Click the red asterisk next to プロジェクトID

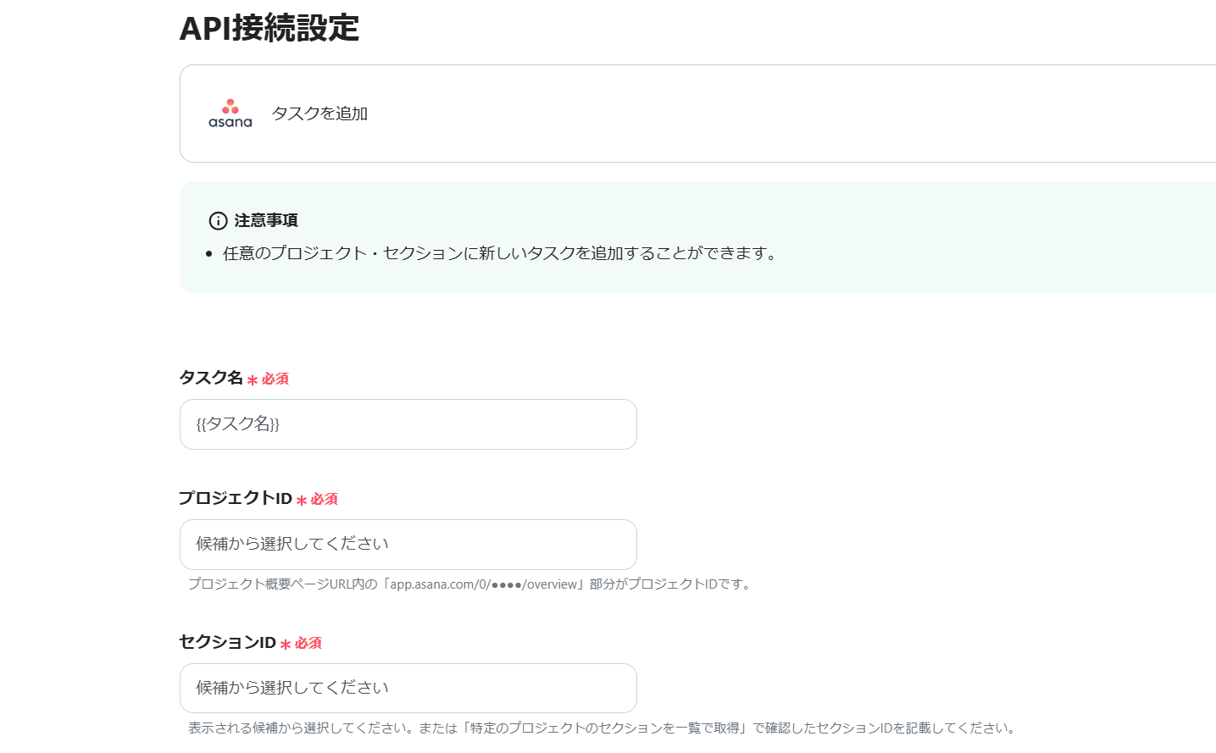[x=301, y=501]
